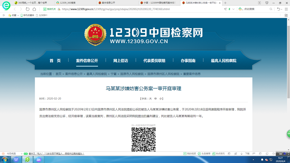
Task: Open 我的视频 in status bar
Action: 190,154
